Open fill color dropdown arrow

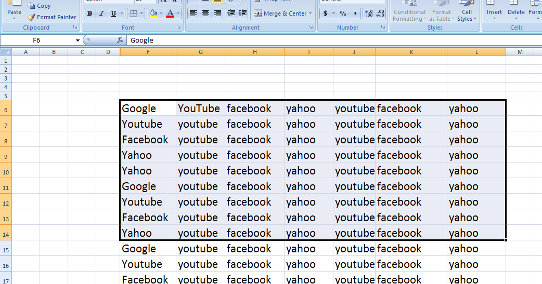161,14
